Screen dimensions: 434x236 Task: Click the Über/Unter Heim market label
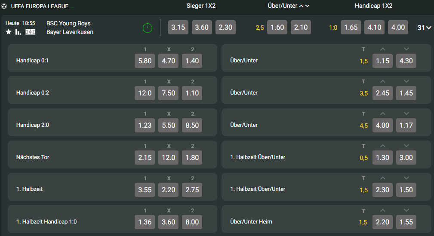[251, 222]
